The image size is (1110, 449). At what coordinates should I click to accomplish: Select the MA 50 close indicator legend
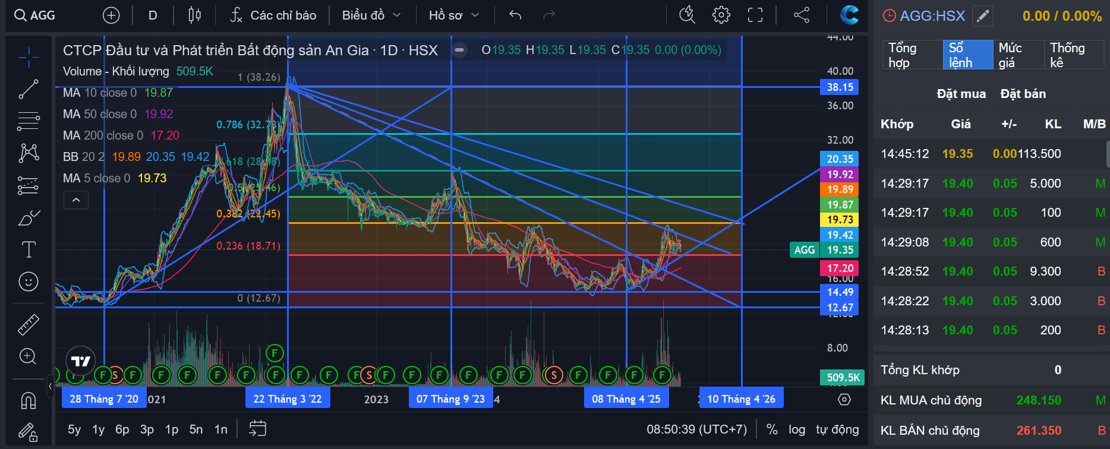click(x=118, y=114)
